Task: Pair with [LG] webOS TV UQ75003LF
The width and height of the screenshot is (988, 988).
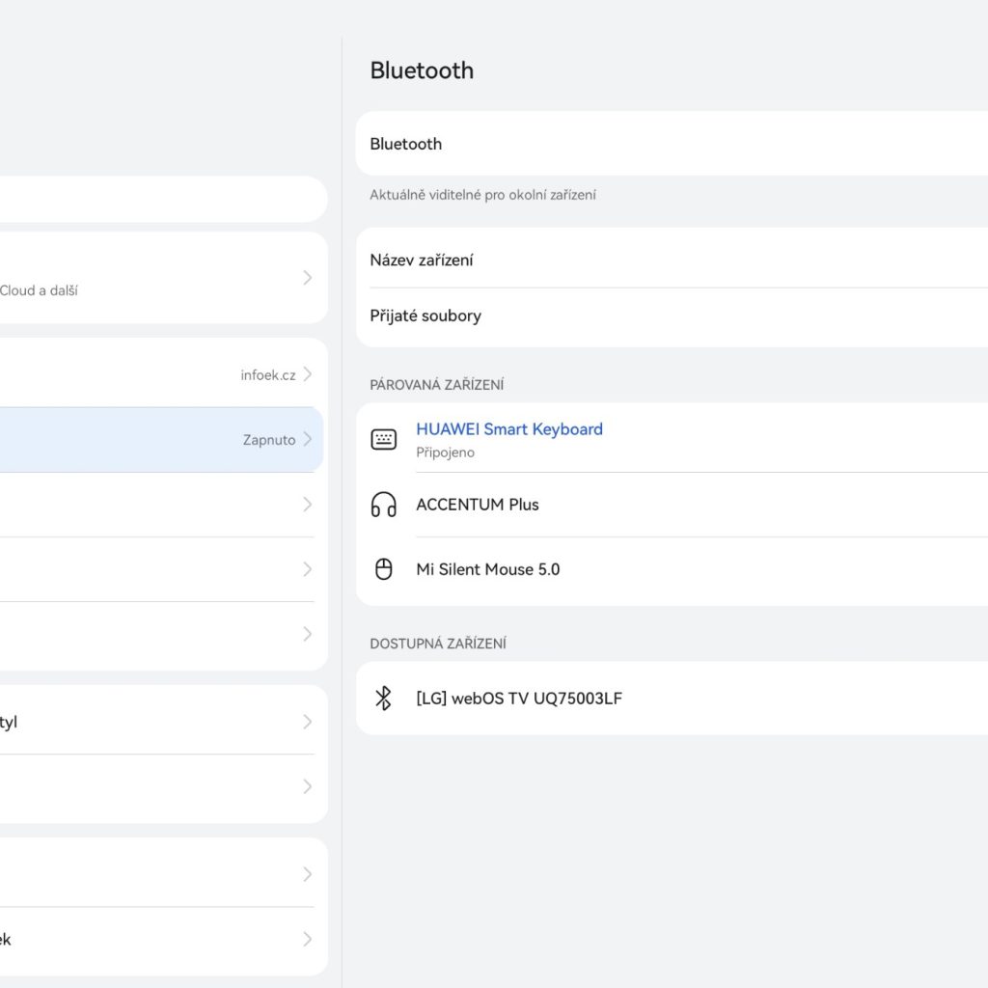Action: point(519,699)
